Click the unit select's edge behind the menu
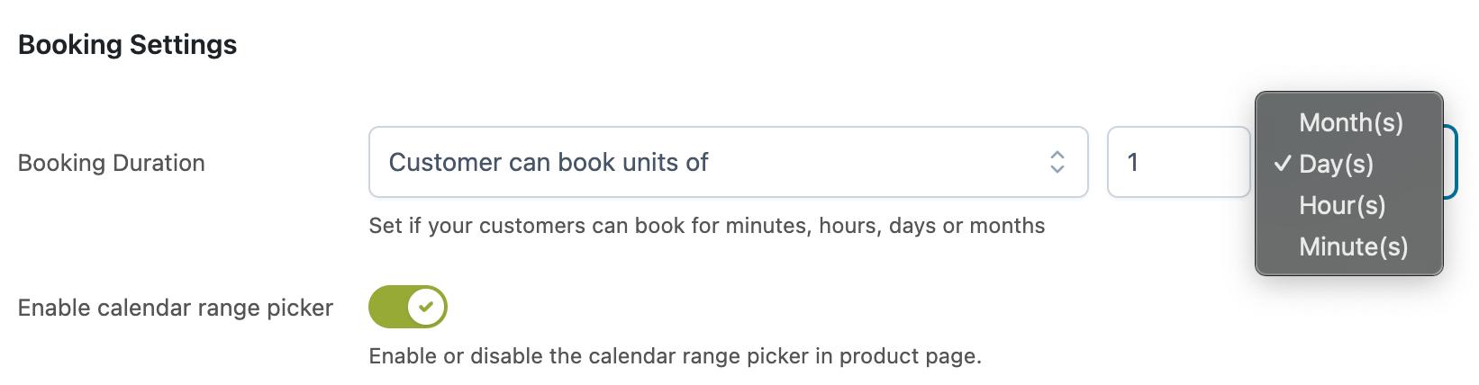Screen dimensions: 1479x385 coord(1451,162)
